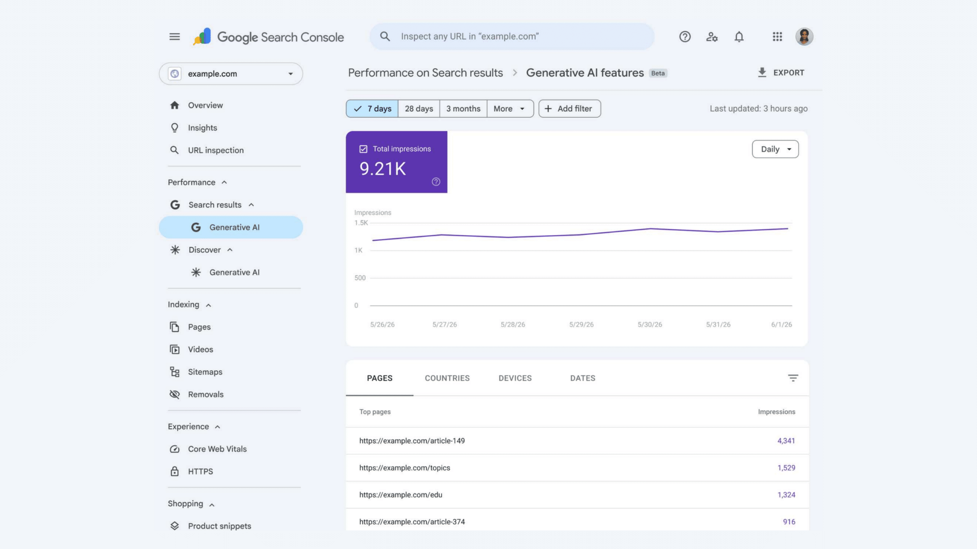
Task: Click the Discover asterisk icon
Action: point(175,250)
